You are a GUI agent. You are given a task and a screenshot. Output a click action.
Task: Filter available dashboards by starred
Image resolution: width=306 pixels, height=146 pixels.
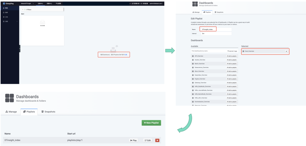(231, 51)
